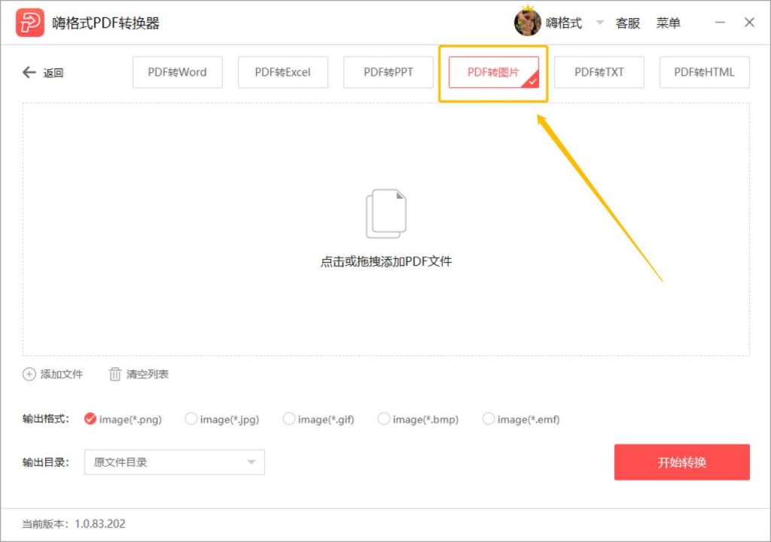Close the converter window

(x=749, y=23)
